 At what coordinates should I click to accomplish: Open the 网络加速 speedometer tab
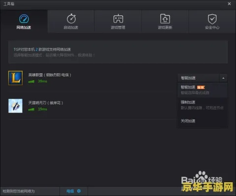click(24, 22)
